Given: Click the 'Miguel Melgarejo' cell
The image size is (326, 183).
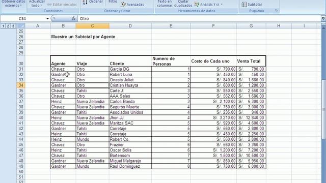Looking at the screenshot, I should pos(130,161).
